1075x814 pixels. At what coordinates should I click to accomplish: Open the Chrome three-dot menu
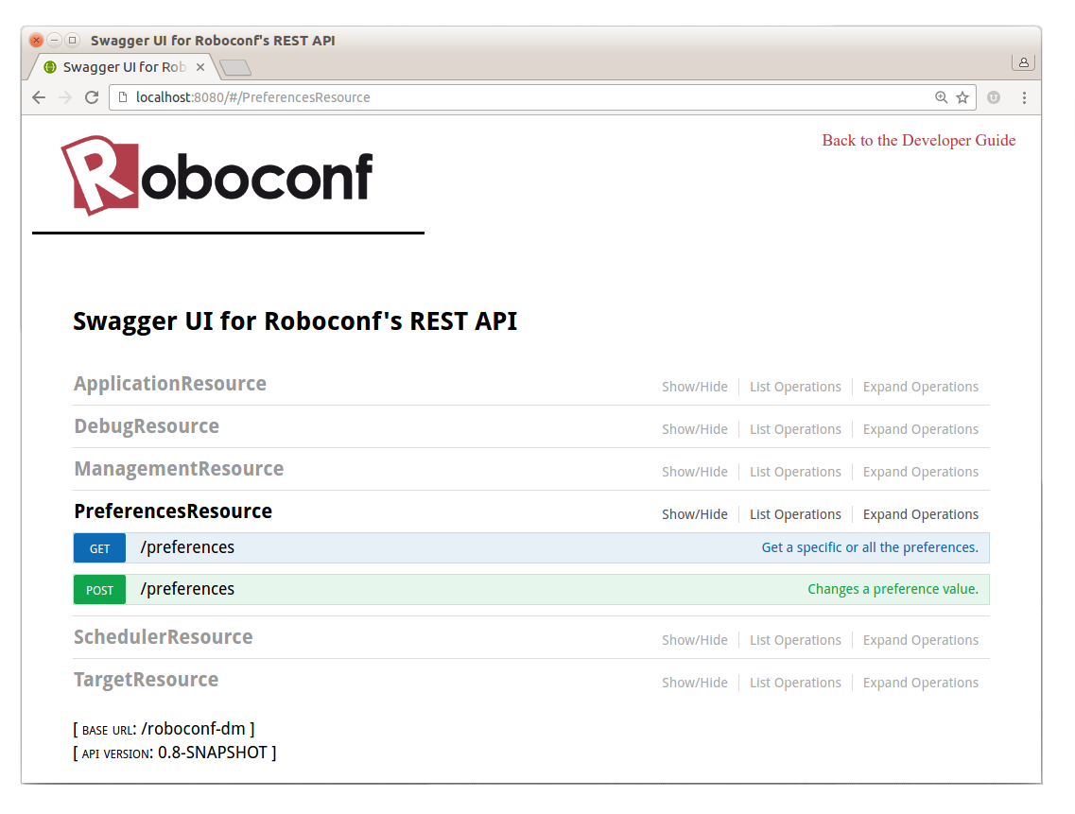(1025, 96)
